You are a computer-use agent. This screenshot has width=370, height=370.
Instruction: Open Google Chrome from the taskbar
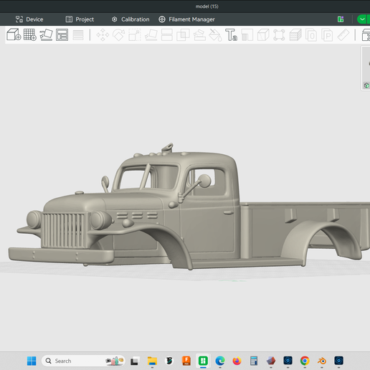[x=305, y=361]
